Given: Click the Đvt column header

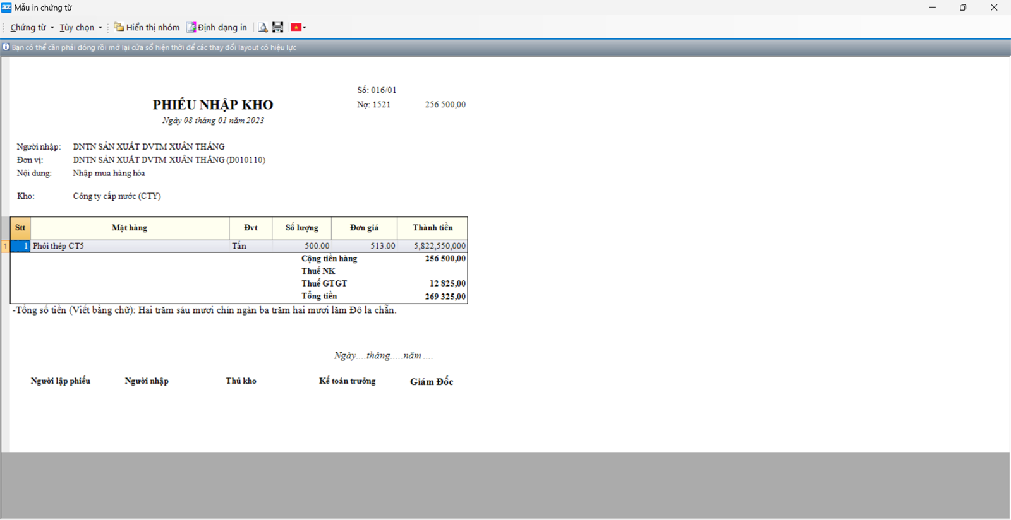Looking at the screenshot, I should (x=251, y=228).
